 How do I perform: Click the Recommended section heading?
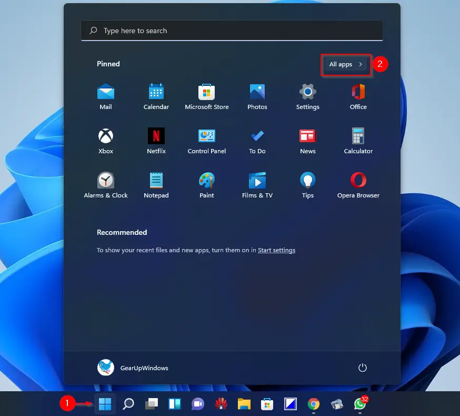tap(122, 233)
